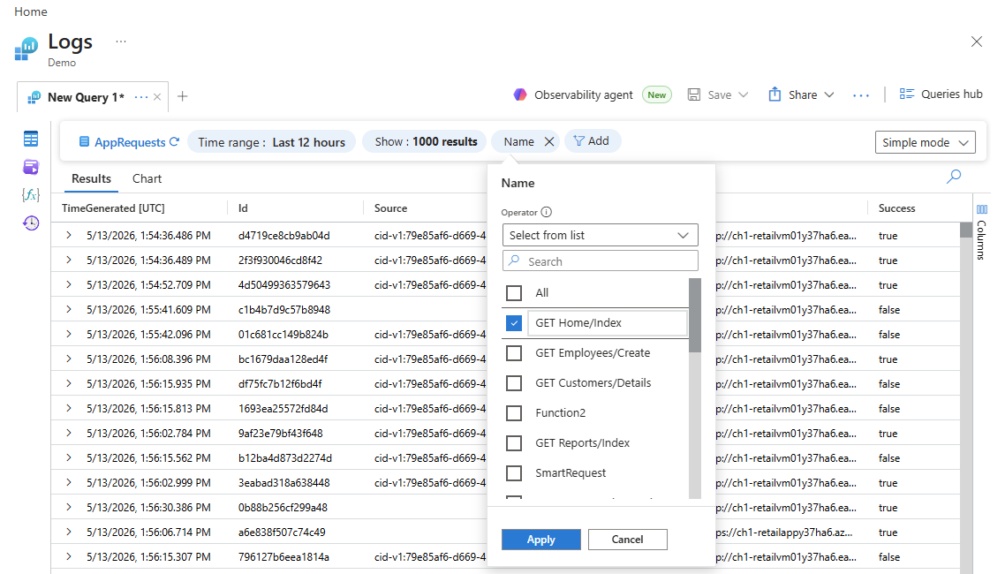The width and height of the screenshot is (1005, 574).
Task: Uncheck GET Home/Index checkbox
Action: coord(514,323)
